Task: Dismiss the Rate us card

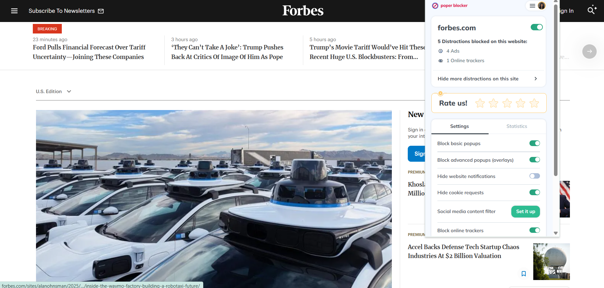Action: click(x=441, y=93)
